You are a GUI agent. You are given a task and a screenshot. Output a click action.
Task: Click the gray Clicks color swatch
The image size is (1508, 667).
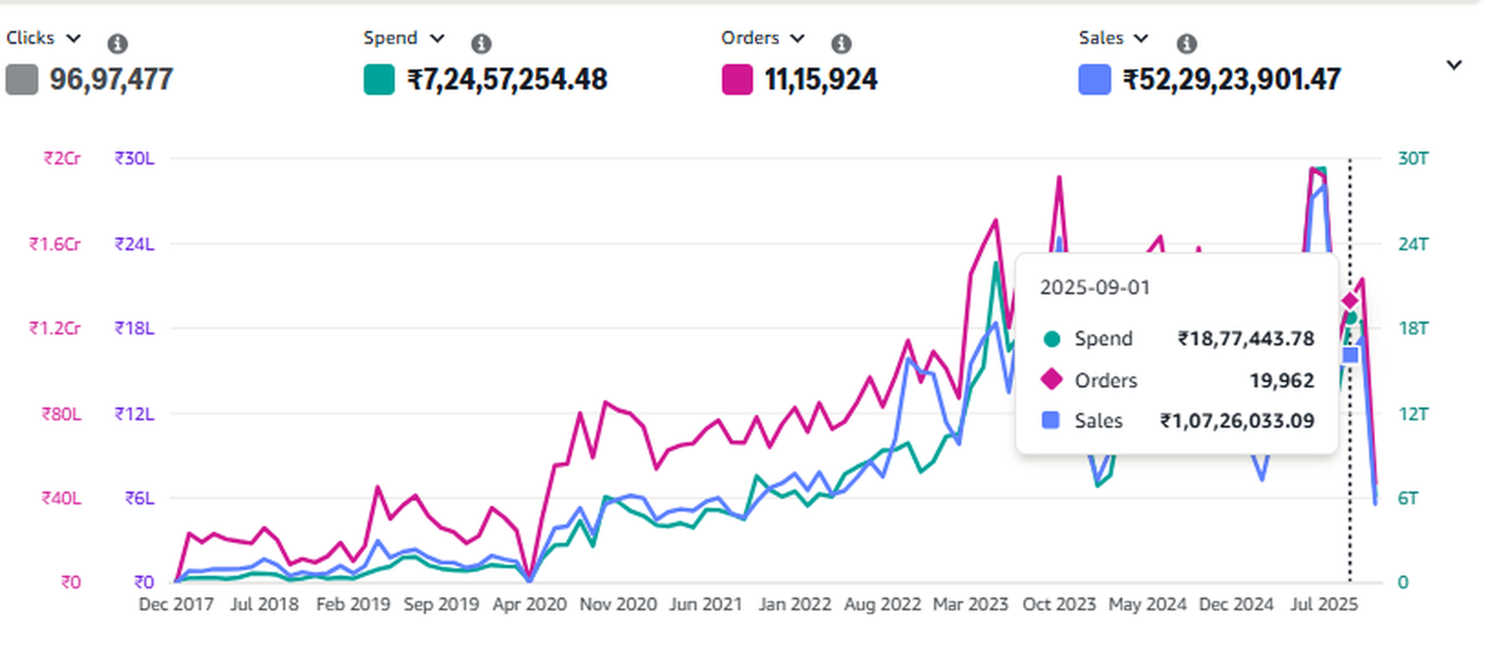(x=22, y=79)
